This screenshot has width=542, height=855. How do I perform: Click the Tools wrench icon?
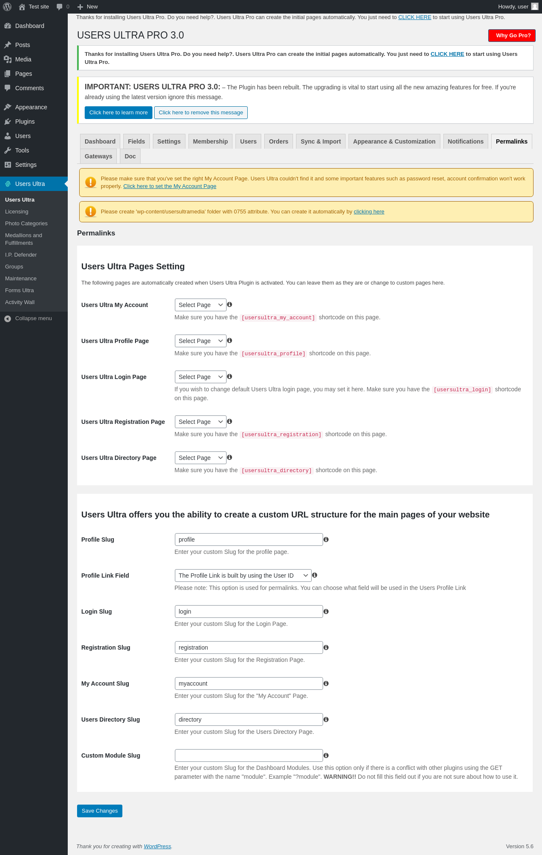[x=8, y=150]
